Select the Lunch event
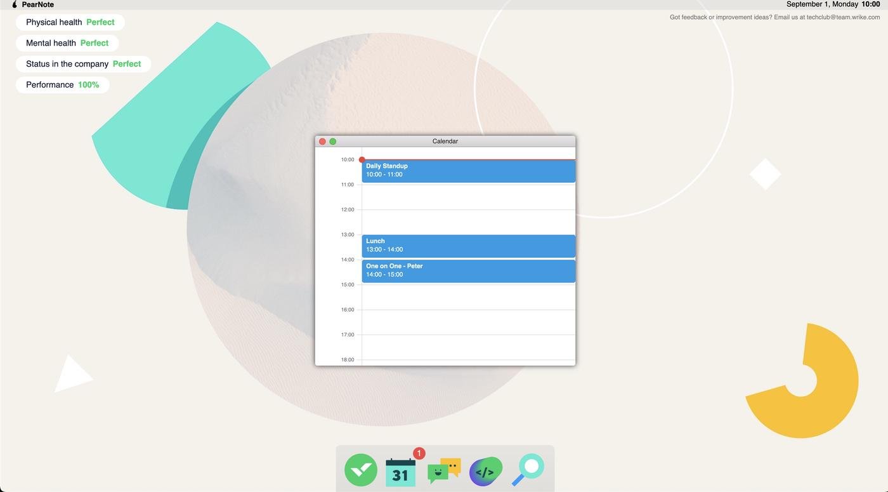The width and height of the screenshot is (888, 492). (468, 246)
